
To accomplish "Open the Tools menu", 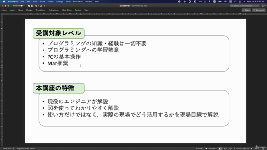I will coord(68,2).
